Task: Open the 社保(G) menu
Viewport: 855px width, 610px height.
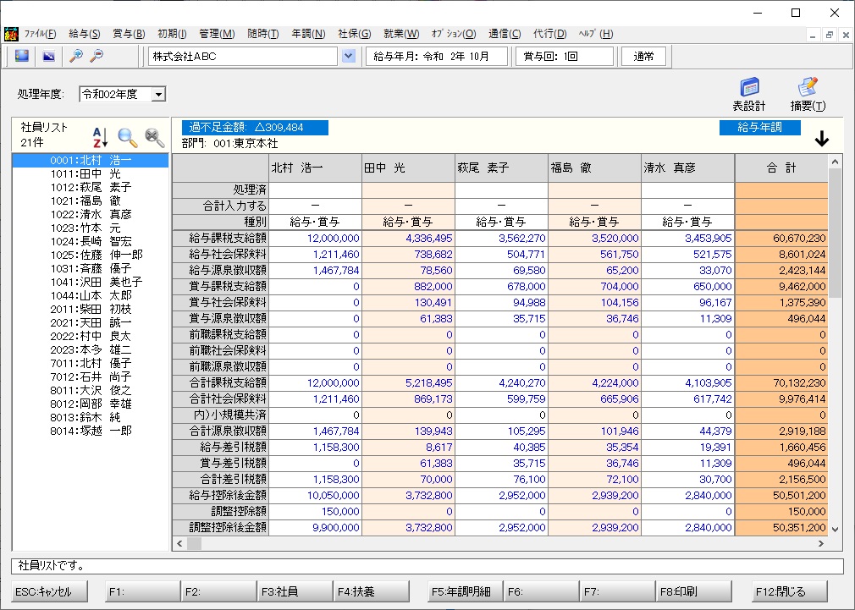Action: (x=355, y=34)
